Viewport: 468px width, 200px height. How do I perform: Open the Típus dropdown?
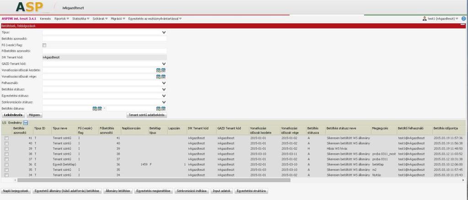pos(164,32)
